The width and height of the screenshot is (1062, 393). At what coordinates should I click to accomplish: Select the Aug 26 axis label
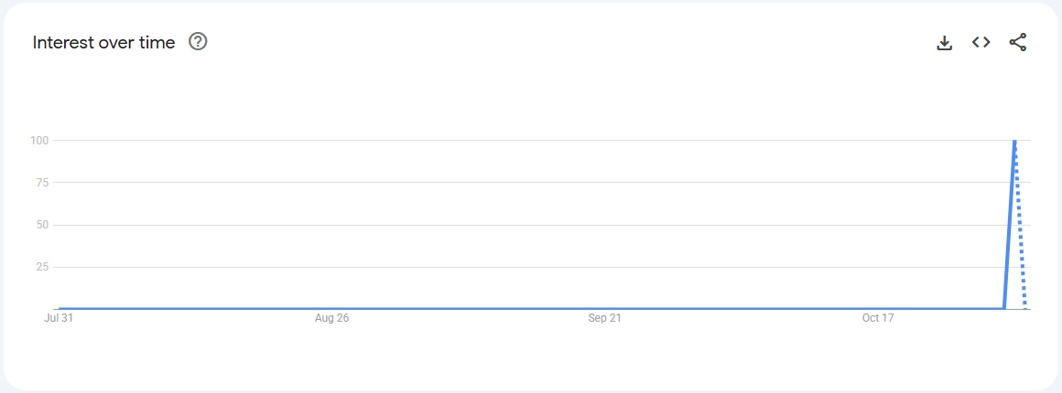coord(331,318)
